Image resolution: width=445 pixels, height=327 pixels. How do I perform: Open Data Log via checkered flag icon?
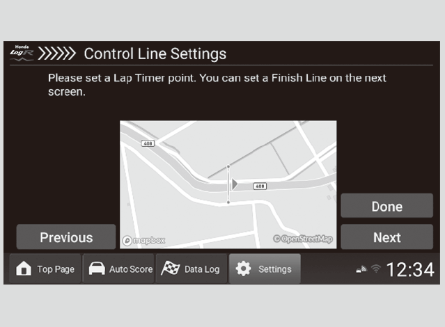171,269
